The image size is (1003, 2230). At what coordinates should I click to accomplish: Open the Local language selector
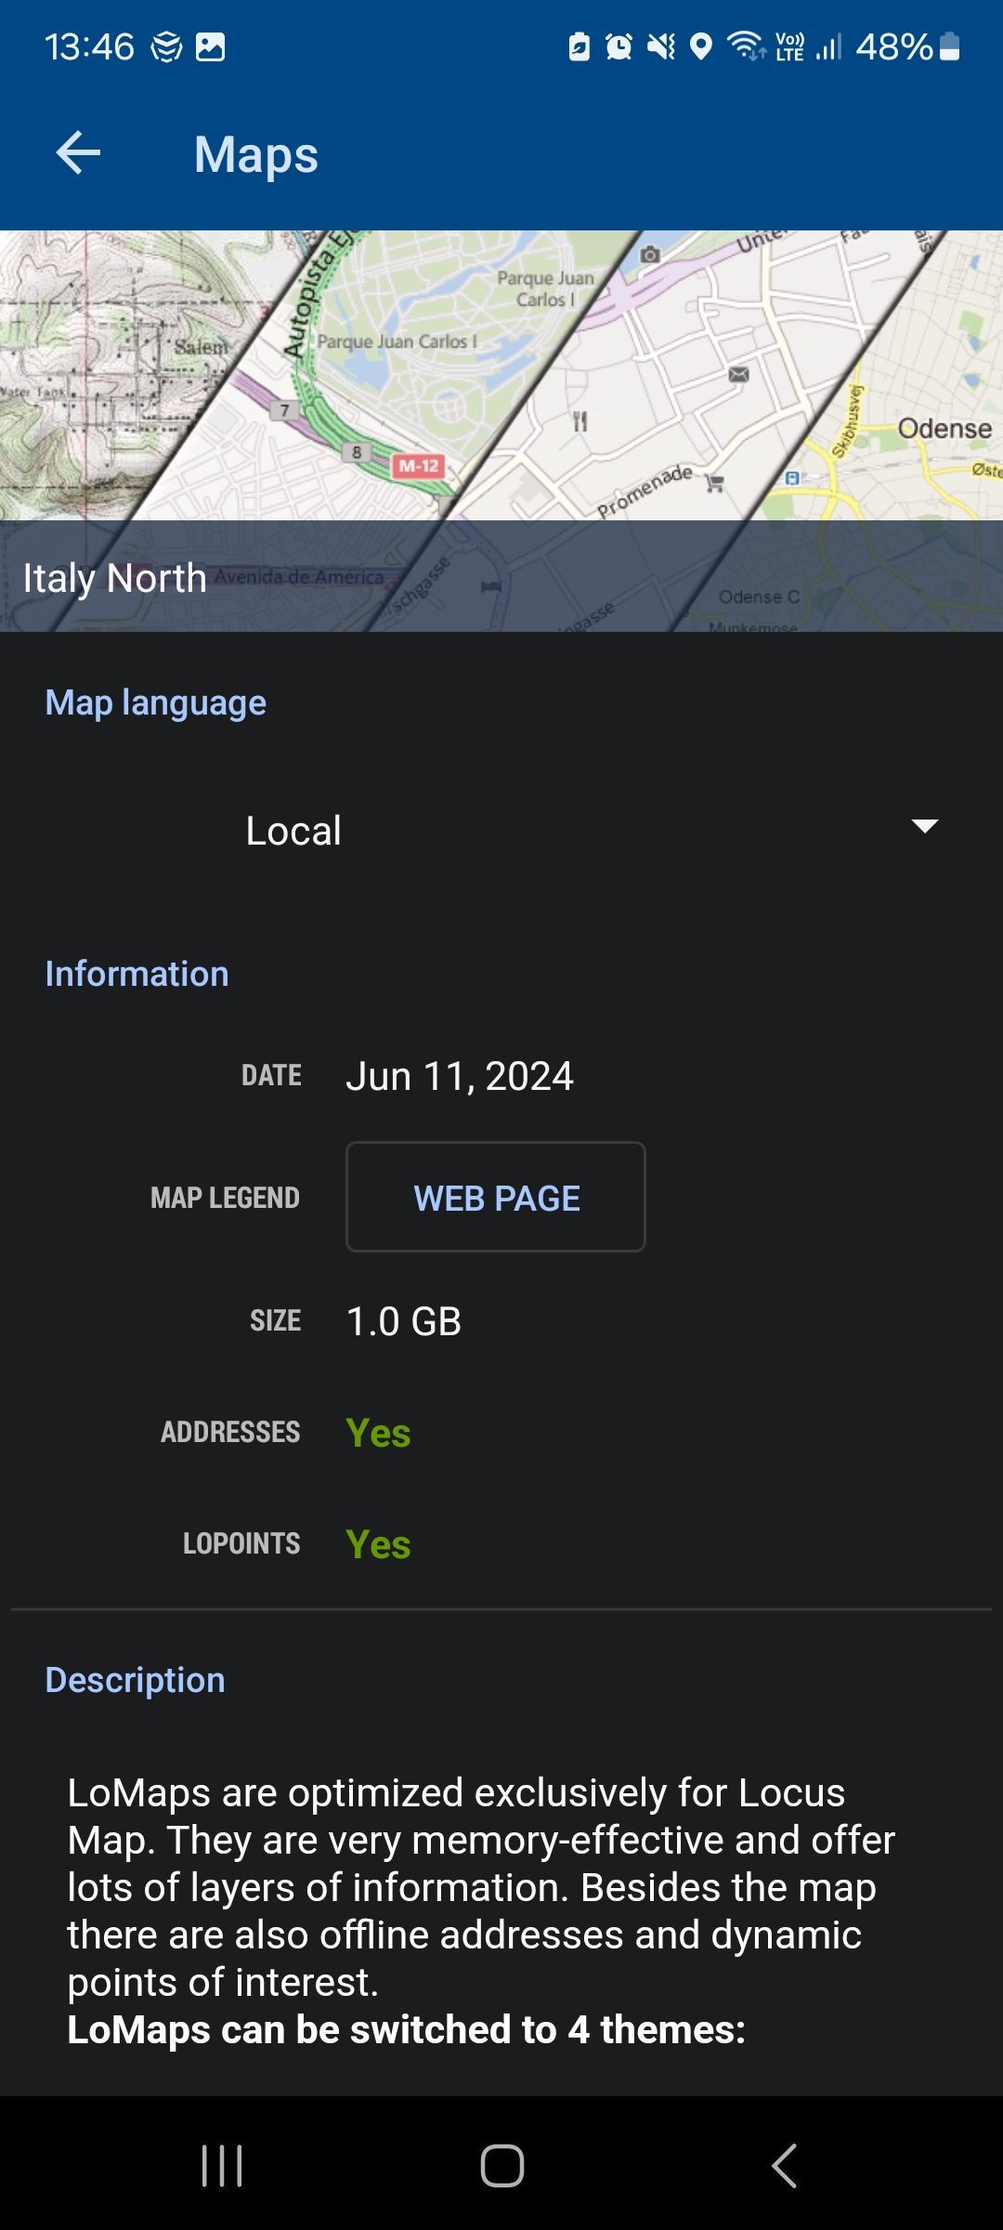(x=293, y=831)
